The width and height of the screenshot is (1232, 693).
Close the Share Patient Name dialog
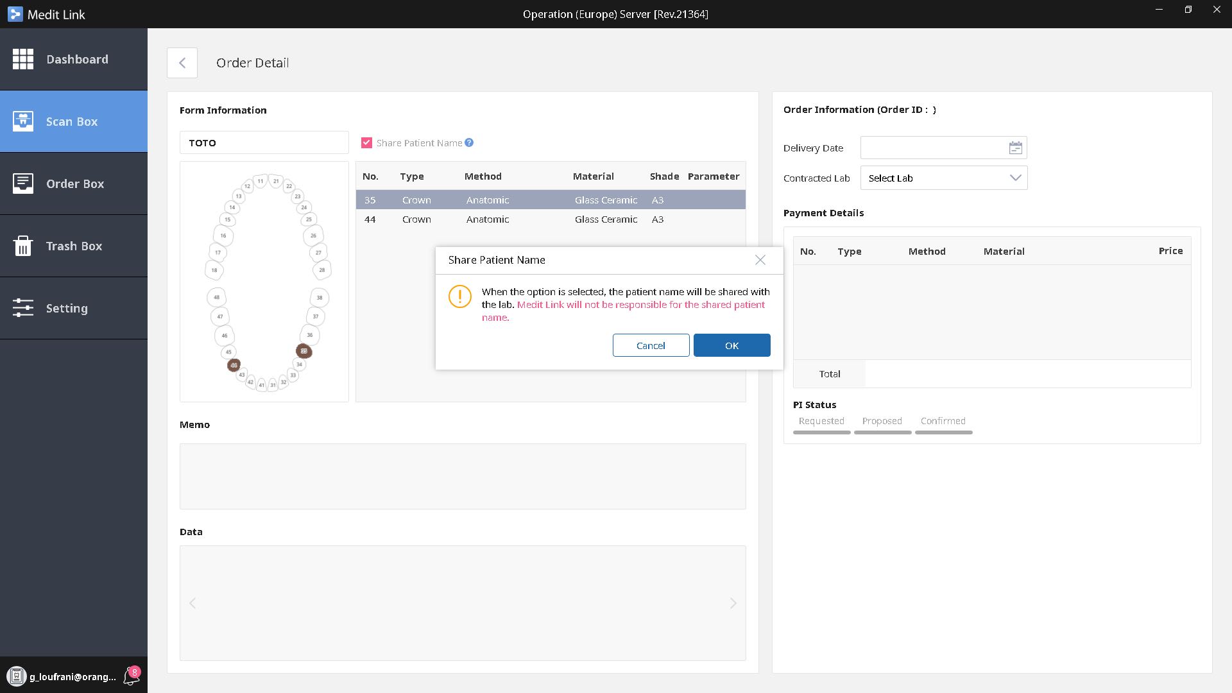[760, 260]
